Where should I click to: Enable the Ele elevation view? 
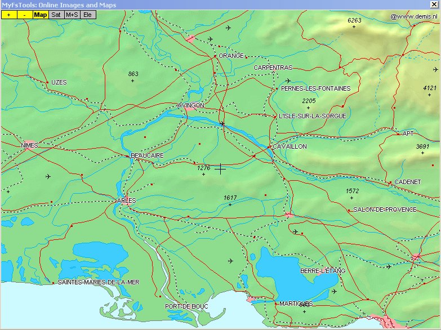(x=88, y=15)
